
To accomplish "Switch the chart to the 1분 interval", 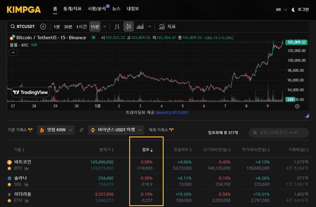I will click(x=57, y=26).
